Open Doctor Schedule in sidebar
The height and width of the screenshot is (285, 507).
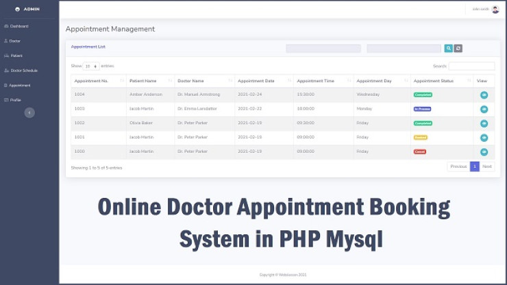click(x=21, y=71)
